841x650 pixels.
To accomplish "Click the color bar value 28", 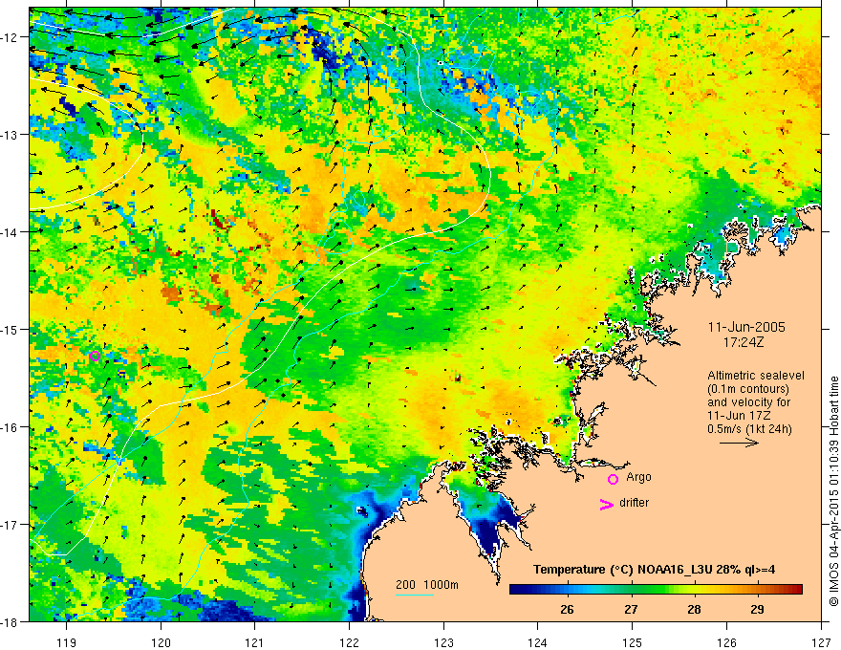I will pos(694,609).
